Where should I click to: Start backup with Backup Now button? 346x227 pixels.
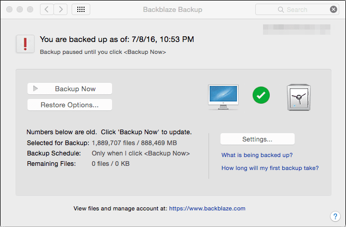tap(70, 89)
